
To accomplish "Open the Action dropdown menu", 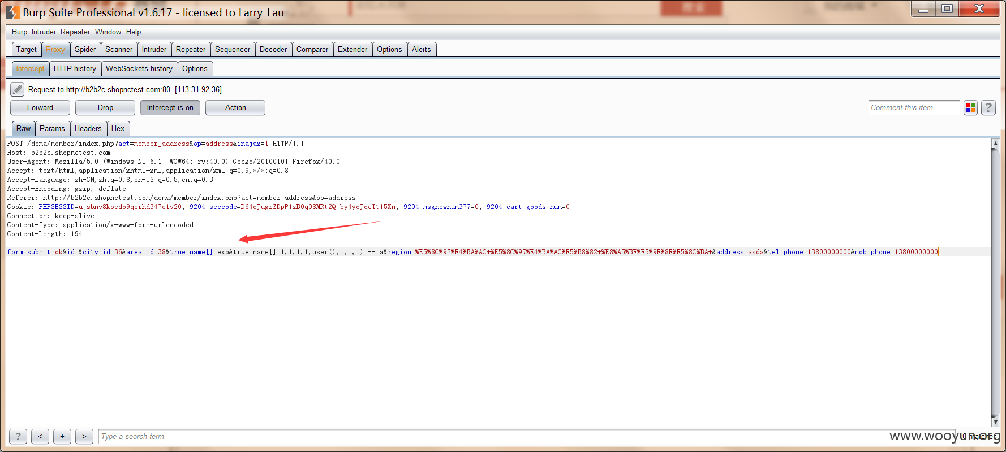I will pos(235,107).
